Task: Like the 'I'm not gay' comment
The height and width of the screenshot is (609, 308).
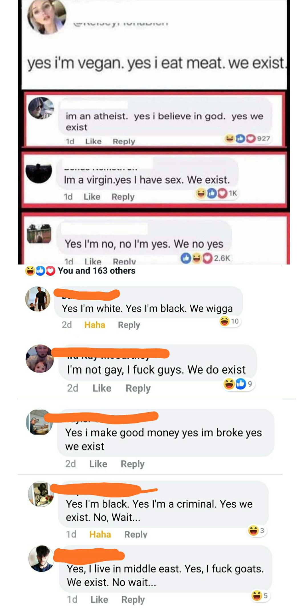Action: tap(102, 388)
